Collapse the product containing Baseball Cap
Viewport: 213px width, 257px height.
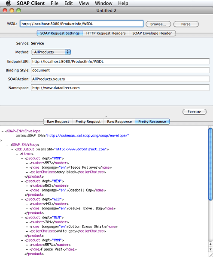point(22,181)
